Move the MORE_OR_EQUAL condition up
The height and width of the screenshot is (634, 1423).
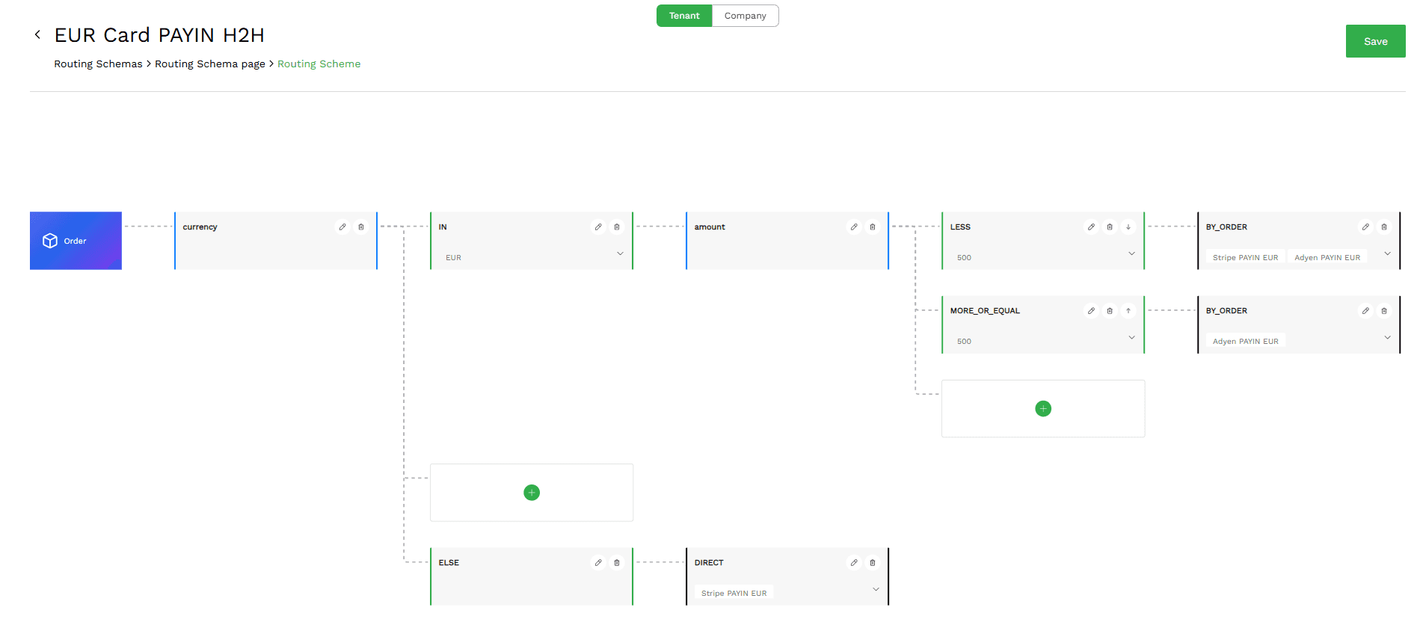coord(1128,310)
